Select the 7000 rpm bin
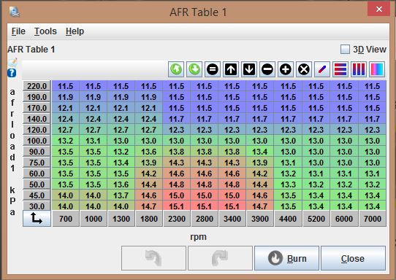Image resolution: width=396 pixels, height=280 pixels. pos(373,219)
